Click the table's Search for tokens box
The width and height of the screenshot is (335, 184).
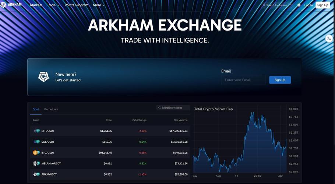point(173,108)
